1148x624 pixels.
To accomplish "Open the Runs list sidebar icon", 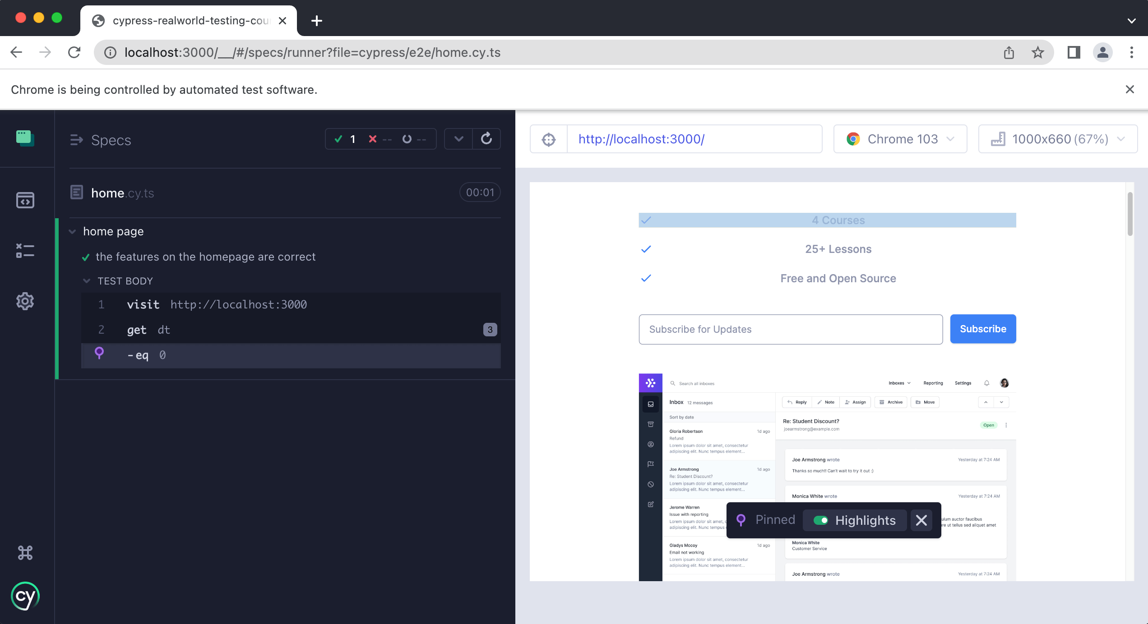I will click(x=25, y=251).
